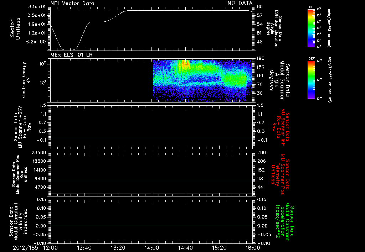Click the NF color scale bar

click(x=311, y=28)
